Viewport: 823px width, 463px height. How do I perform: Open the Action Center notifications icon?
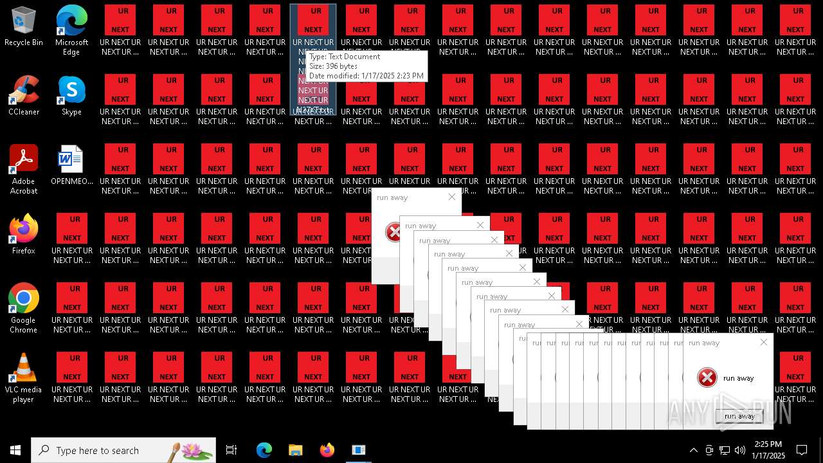click(802, 450)
